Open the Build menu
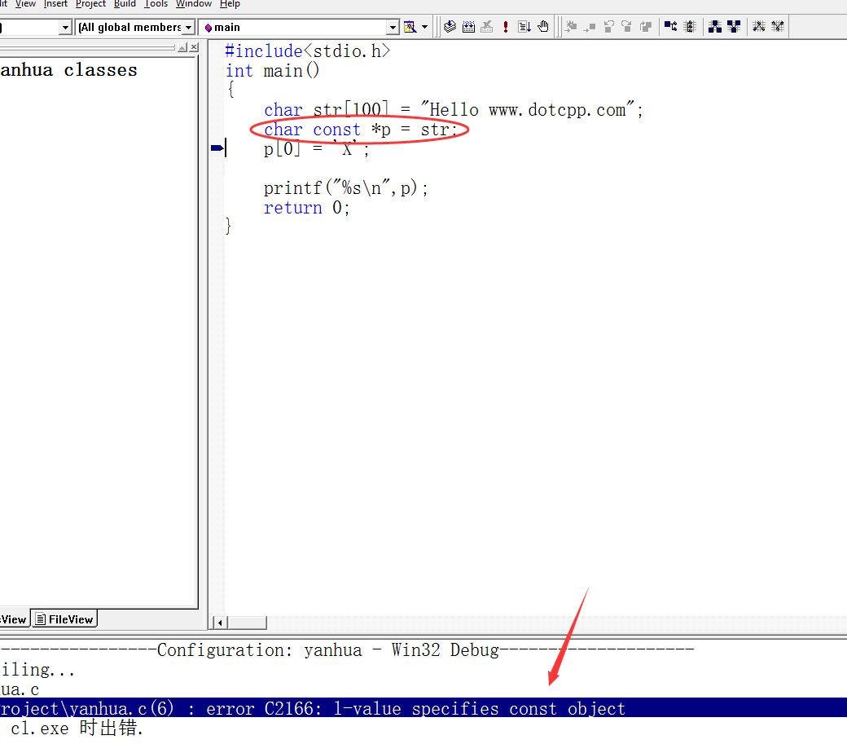This screenshot has height=744, width=847. 125,4
